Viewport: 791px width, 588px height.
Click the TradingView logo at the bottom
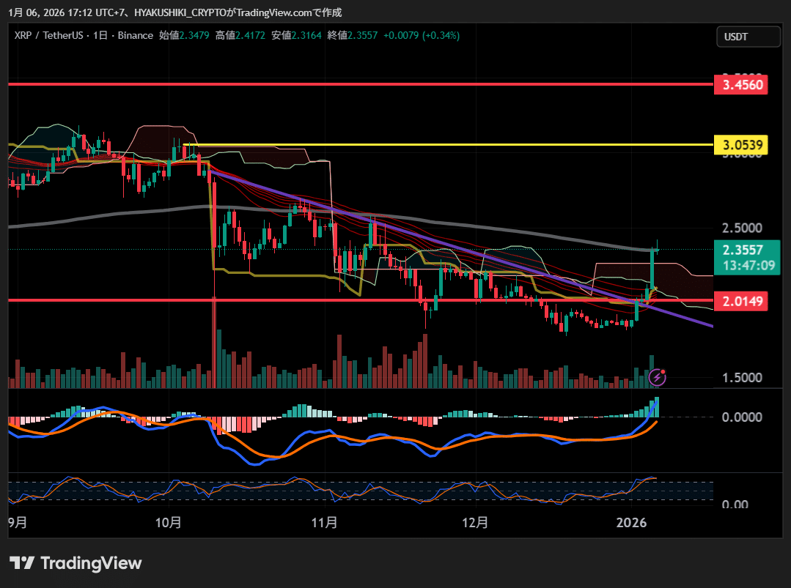coord(76,563)
